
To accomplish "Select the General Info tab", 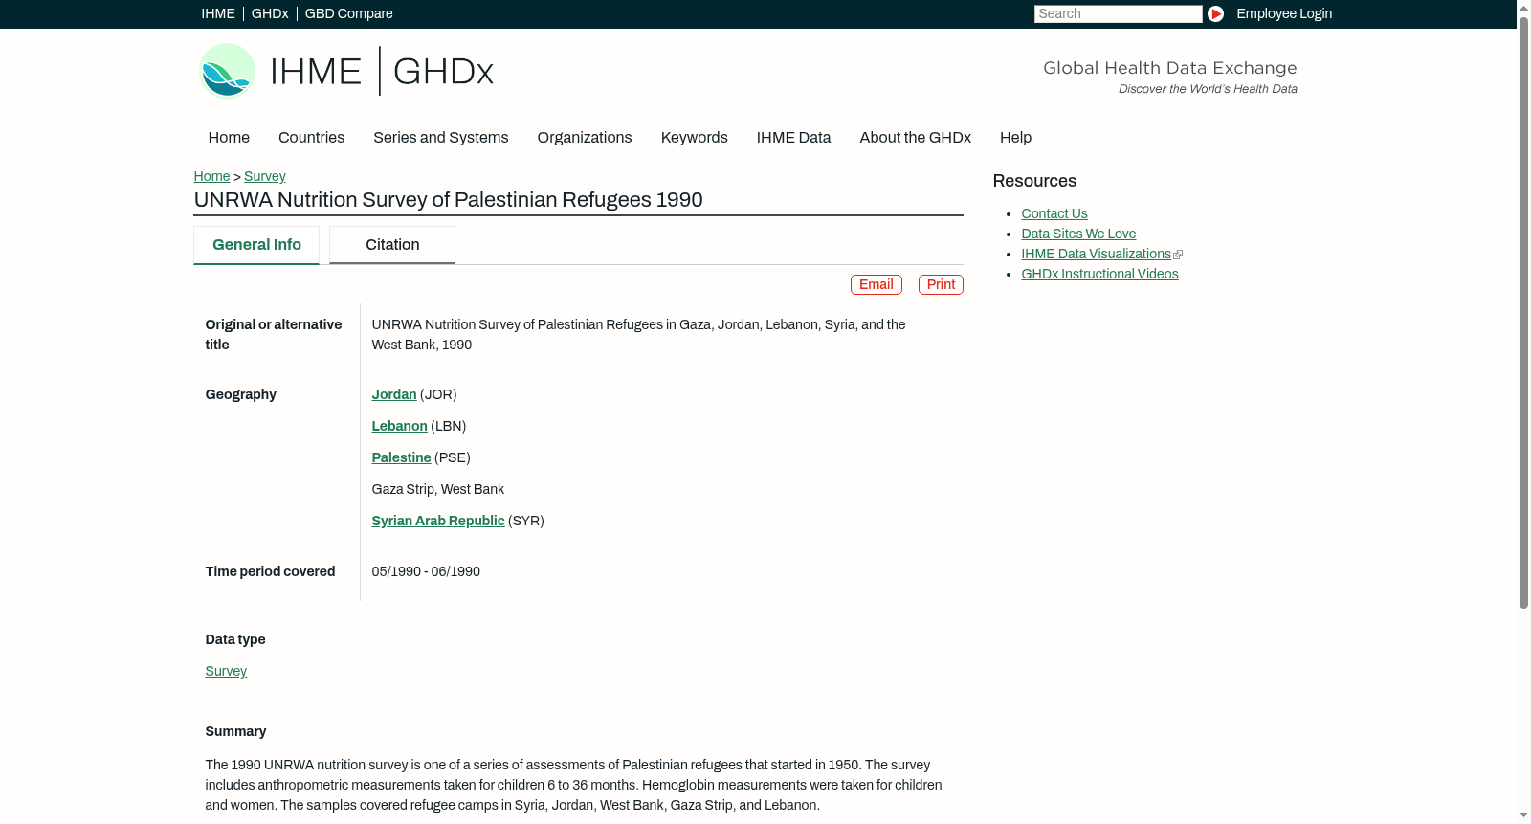I will tap(256, 245).
